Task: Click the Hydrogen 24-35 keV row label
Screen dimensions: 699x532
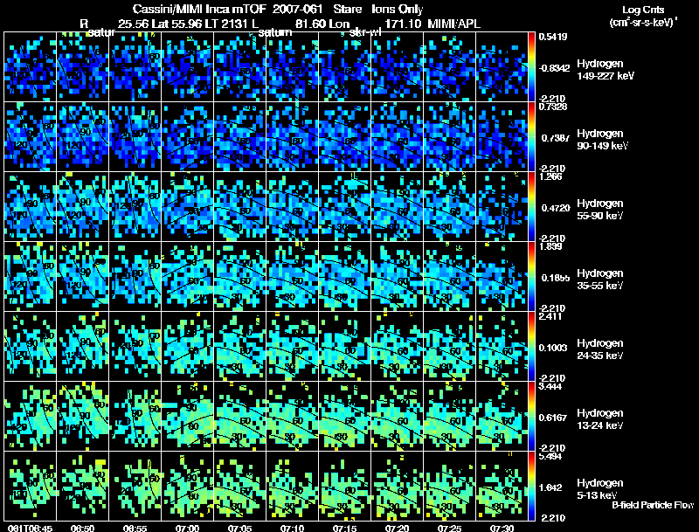Action: click(x=600, y=349)
